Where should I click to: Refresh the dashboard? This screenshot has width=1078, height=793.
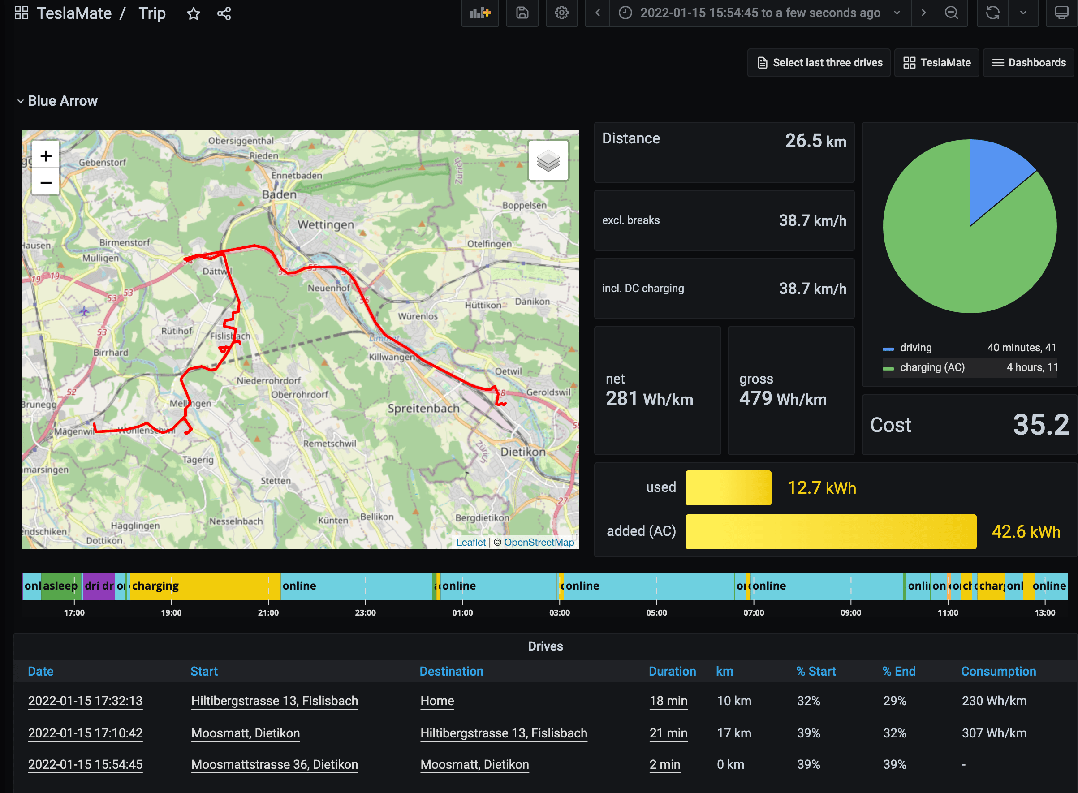click(992, 13)
